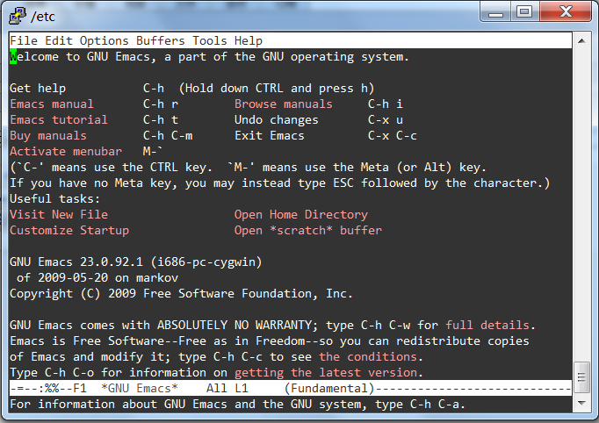Screen dimensions: 599x423
Task: Click the Buy manuals link
Action: (x=48, y=135)
